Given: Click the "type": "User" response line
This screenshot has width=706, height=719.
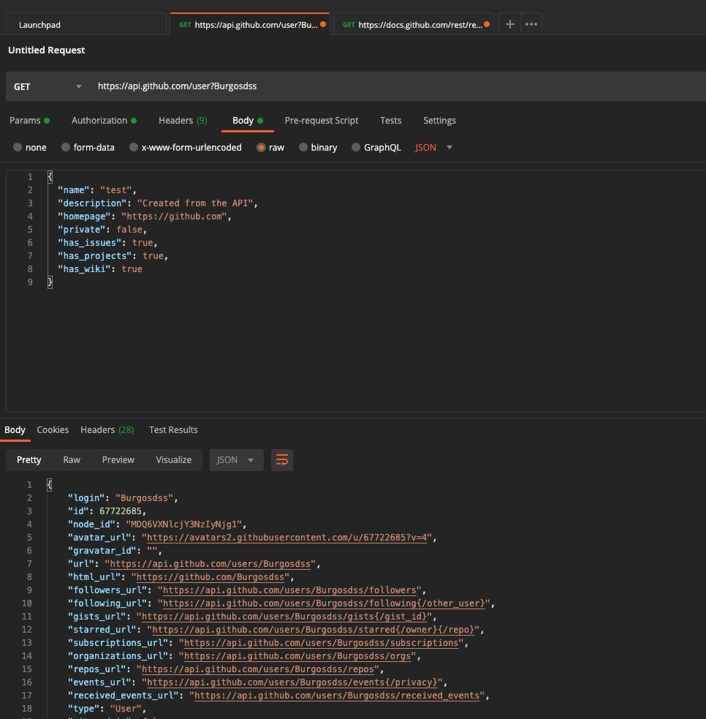Looking at the screenshot, I should click(x=107, y=709).
